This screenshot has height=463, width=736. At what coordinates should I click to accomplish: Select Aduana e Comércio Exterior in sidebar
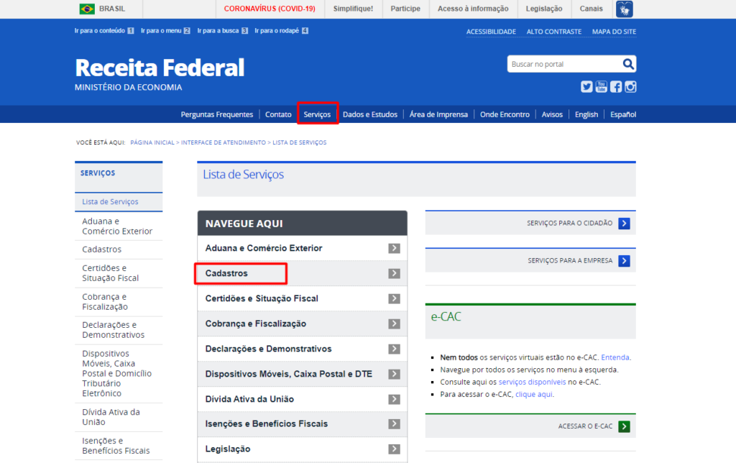(117, 226)
